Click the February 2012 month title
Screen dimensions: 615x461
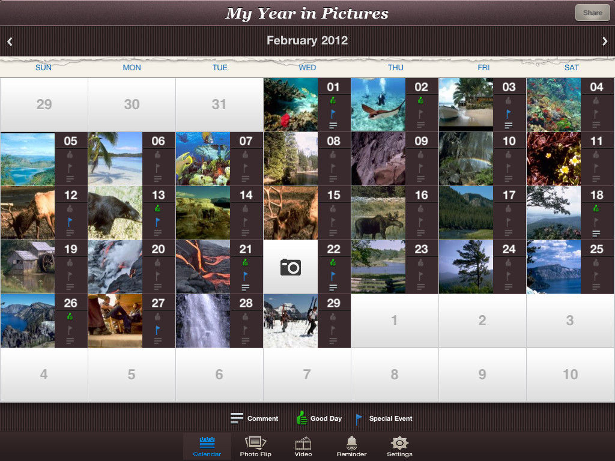307,40
